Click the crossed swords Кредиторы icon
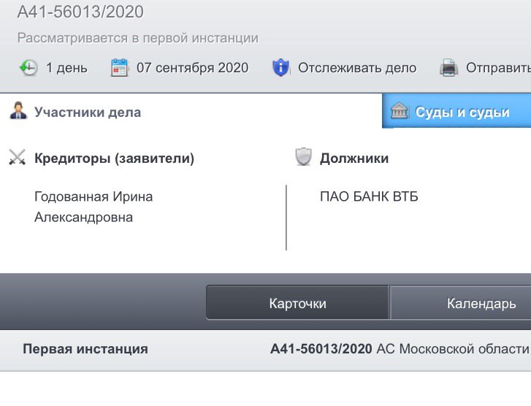The height and width of the screenshot is (406, 531). (x=18, y=157)
